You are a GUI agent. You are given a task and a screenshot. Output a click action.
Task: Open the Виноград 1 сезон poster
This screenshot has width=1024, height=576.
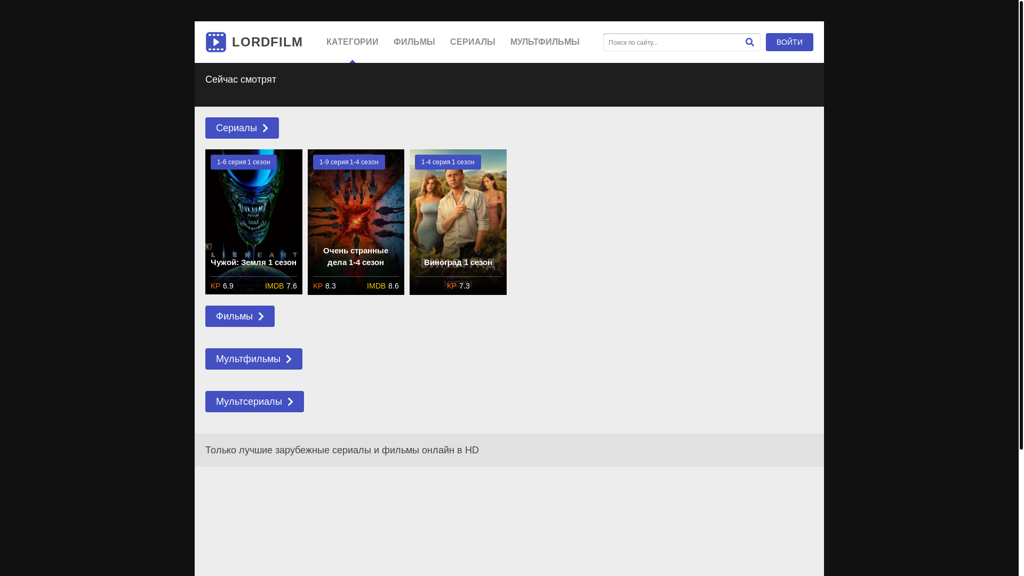pos(458,222)
